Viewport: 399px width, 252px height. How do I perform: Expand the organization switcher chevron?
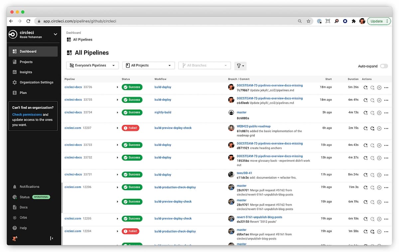click(55, 34)
